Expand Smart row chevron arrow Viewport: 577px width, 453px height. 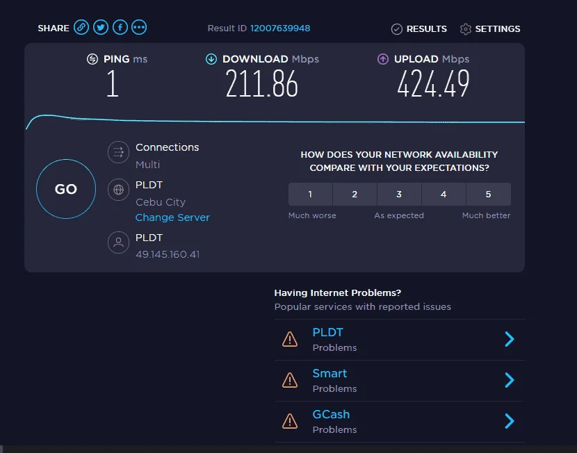[510, 380]
